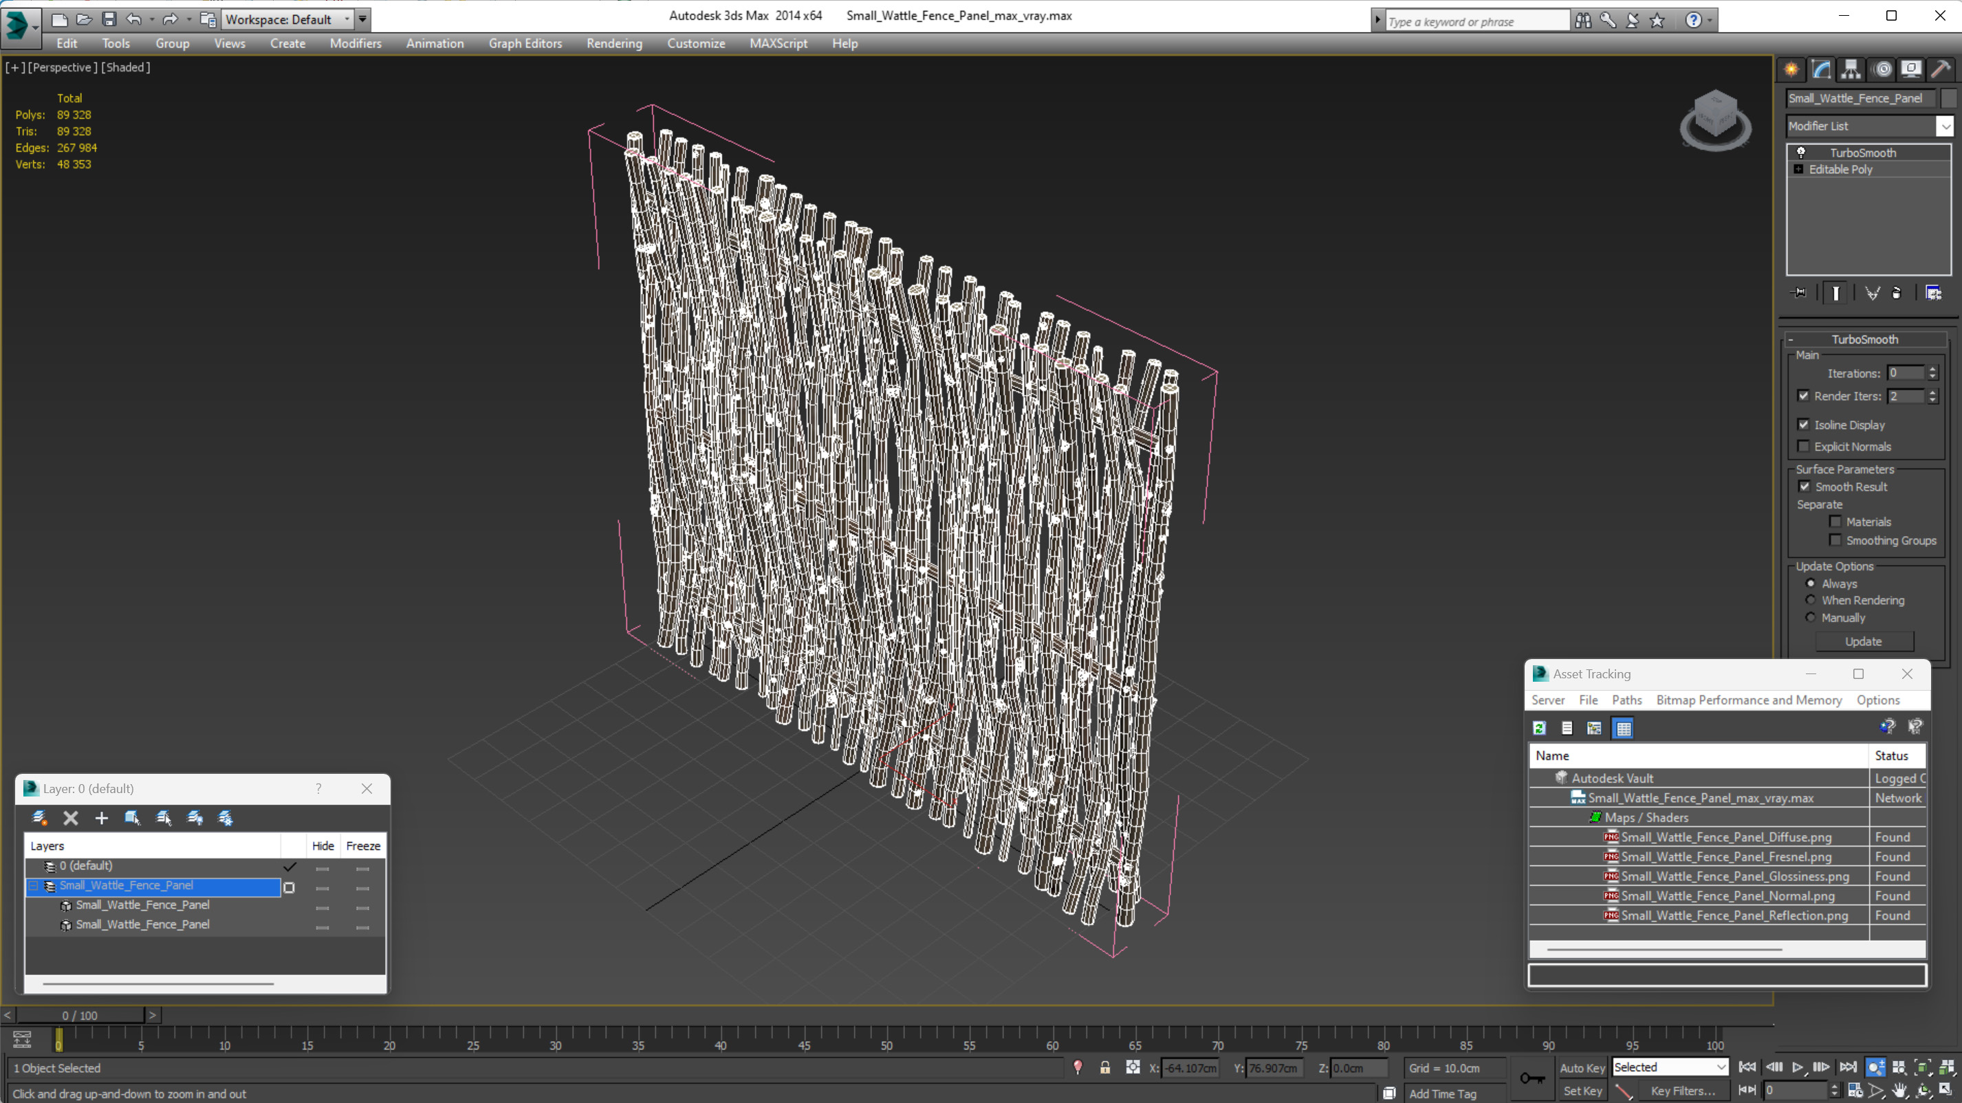Click the [Shaded] viewport label

[126, 67]
